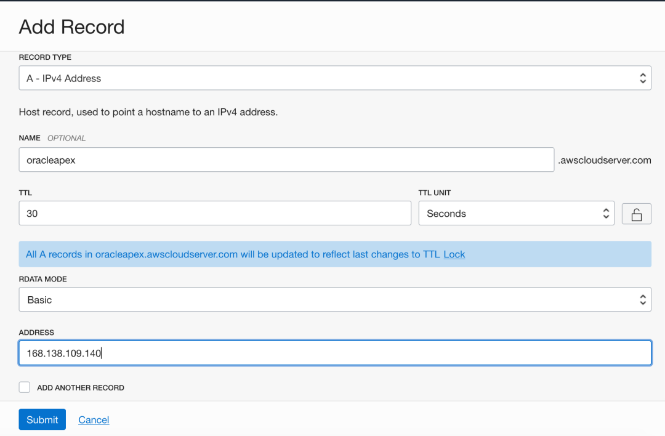665x436 pixels.
Task: Follow the Lock link in the blue banner
Action: pos(454,254)
